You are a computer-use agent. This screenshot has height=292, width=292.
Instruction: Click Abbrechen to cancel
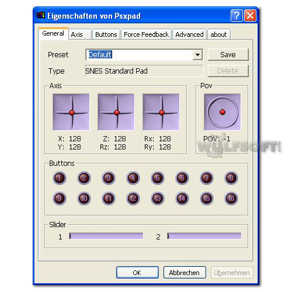(x=185, y=273)
